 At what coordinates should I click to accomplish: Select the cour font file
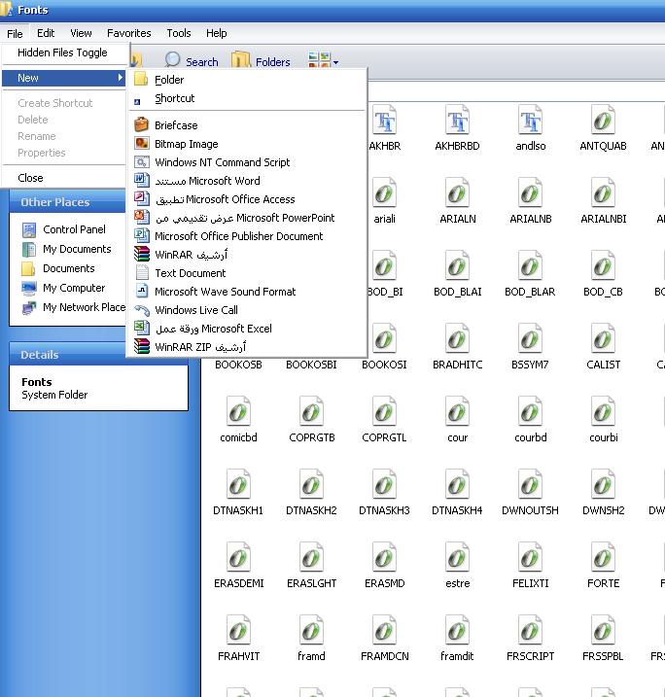457,420
